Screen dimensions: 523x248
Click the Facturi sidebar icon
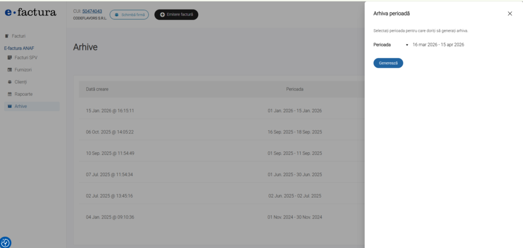[x=7, y=36]
